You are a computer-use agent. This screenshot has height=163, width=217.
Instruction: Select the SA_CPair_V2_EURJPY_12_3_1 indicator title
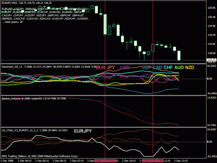tap(20, 130)
